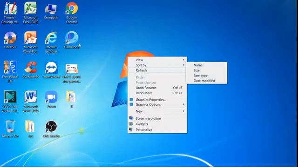Click the Unit 8 Sports and games presentation file

(x=72, y=73)
